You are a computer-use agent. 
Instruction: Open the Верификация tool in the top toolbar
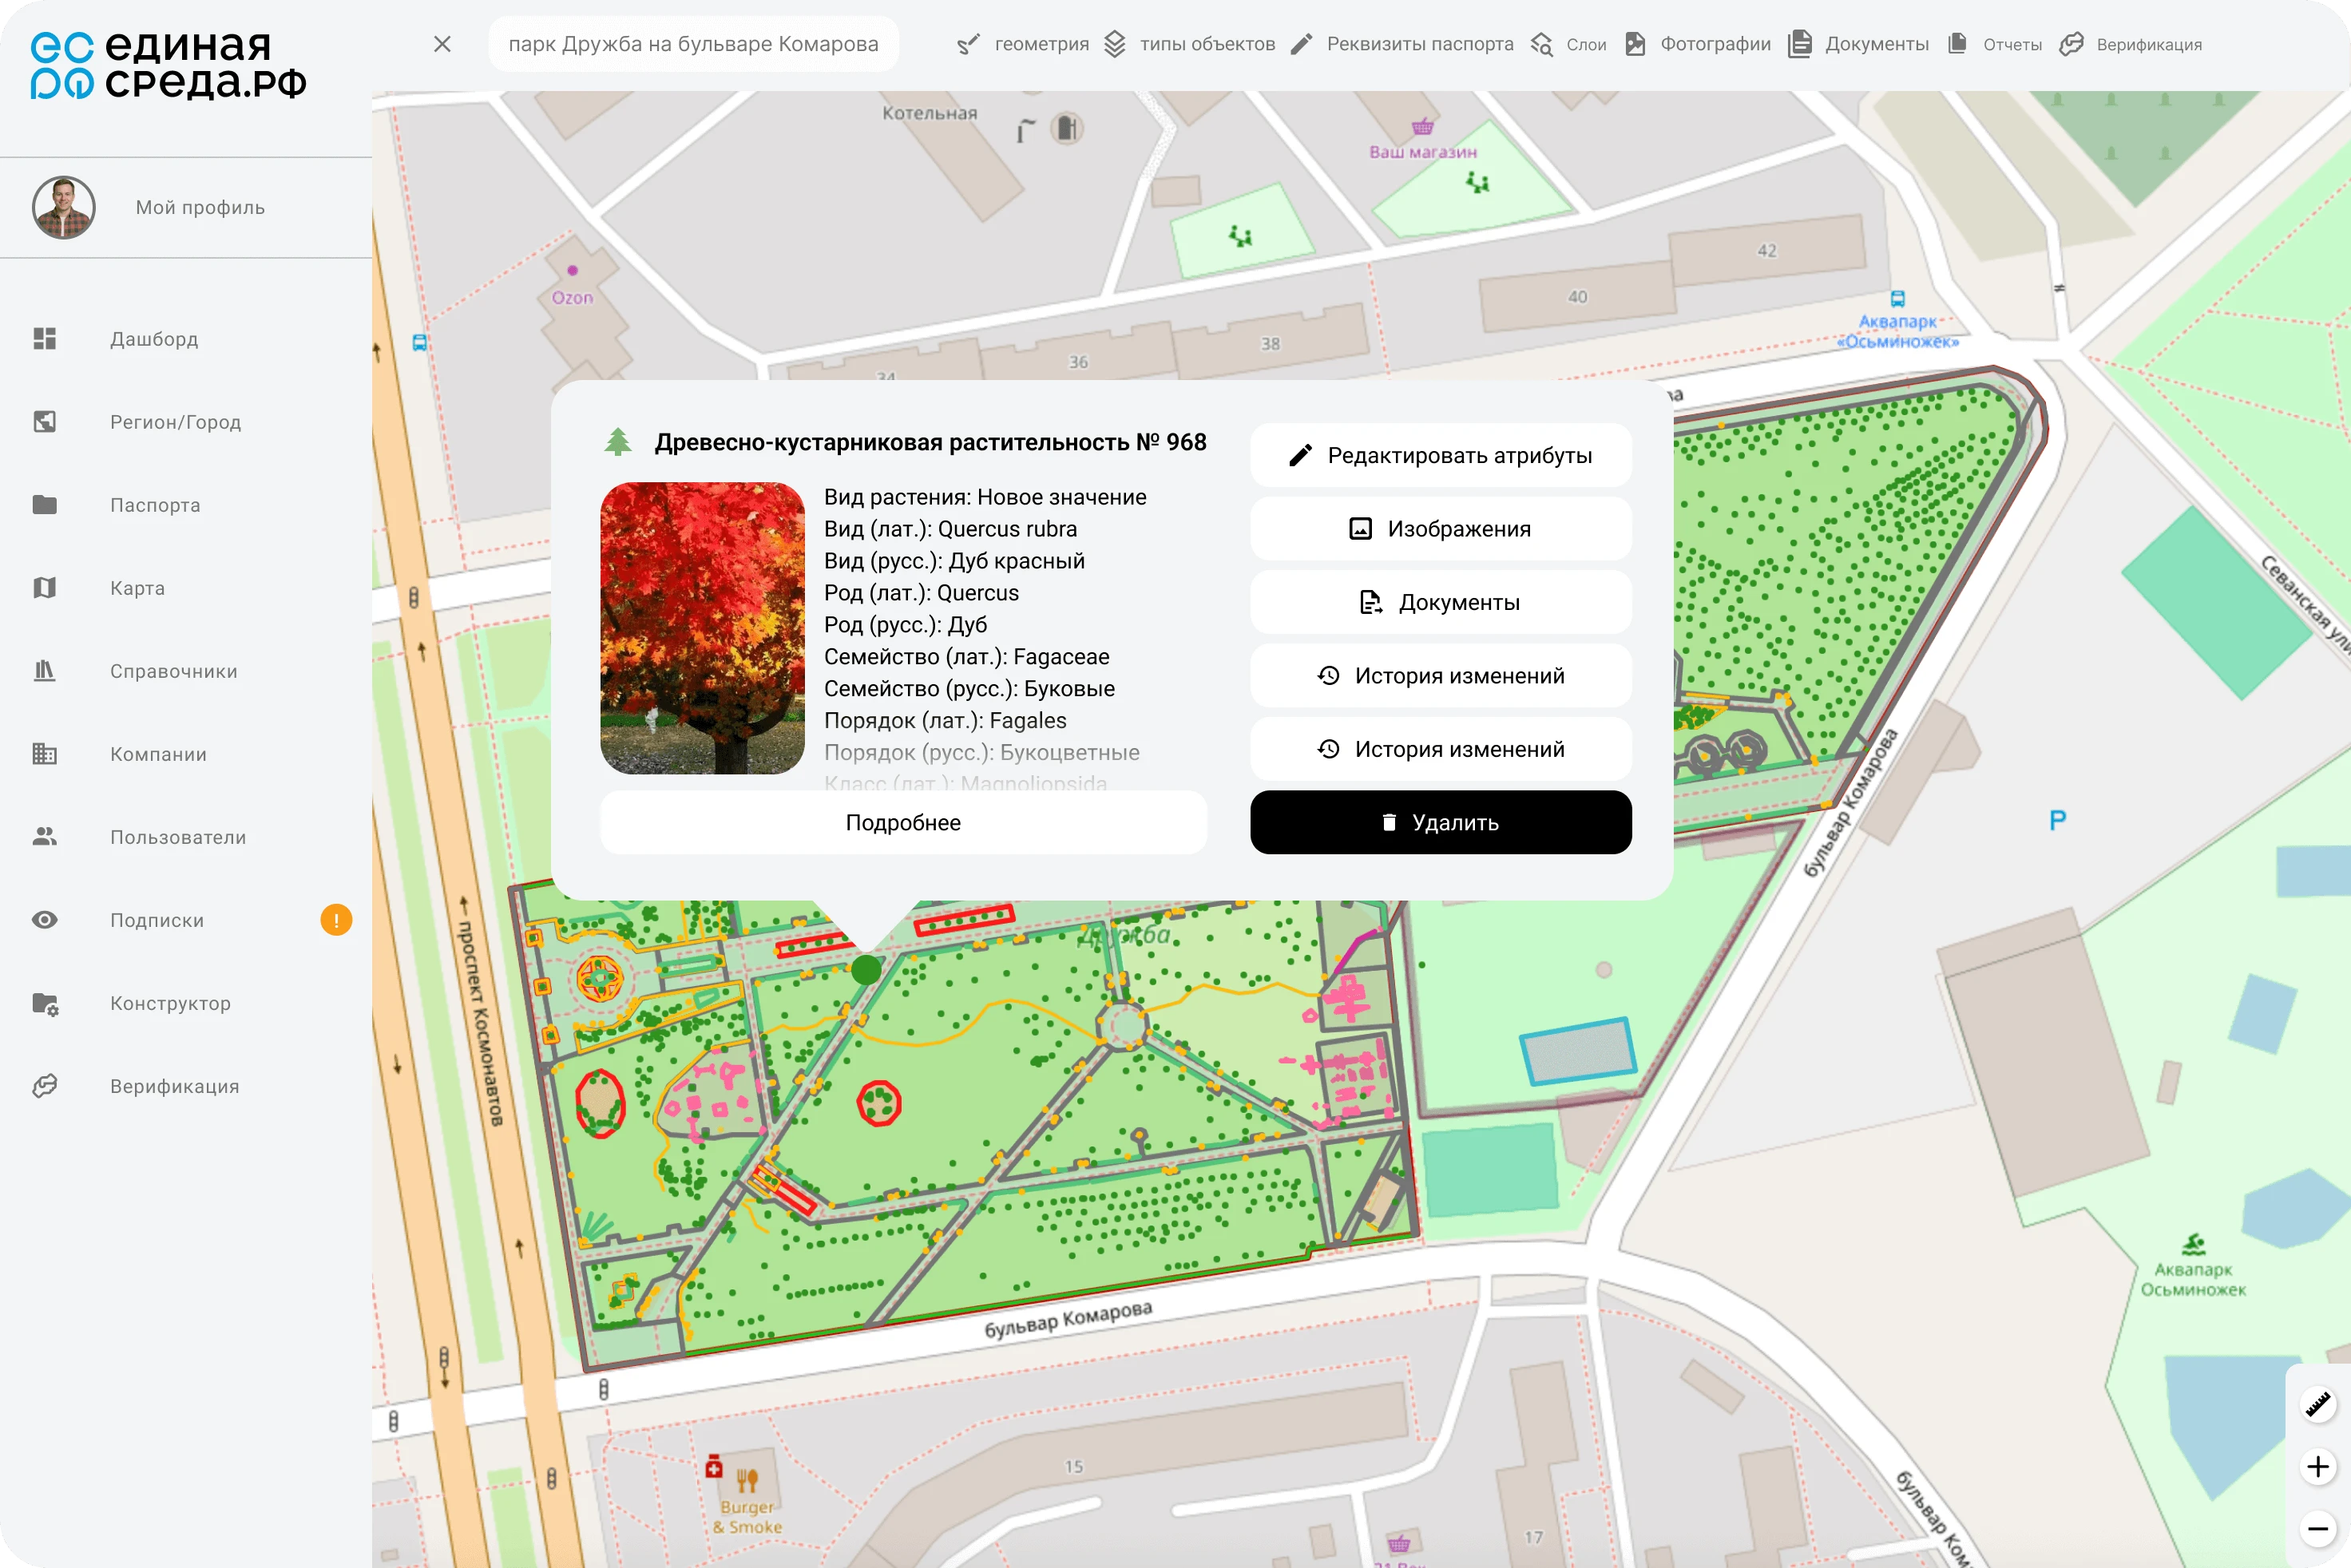point(2131,44)
